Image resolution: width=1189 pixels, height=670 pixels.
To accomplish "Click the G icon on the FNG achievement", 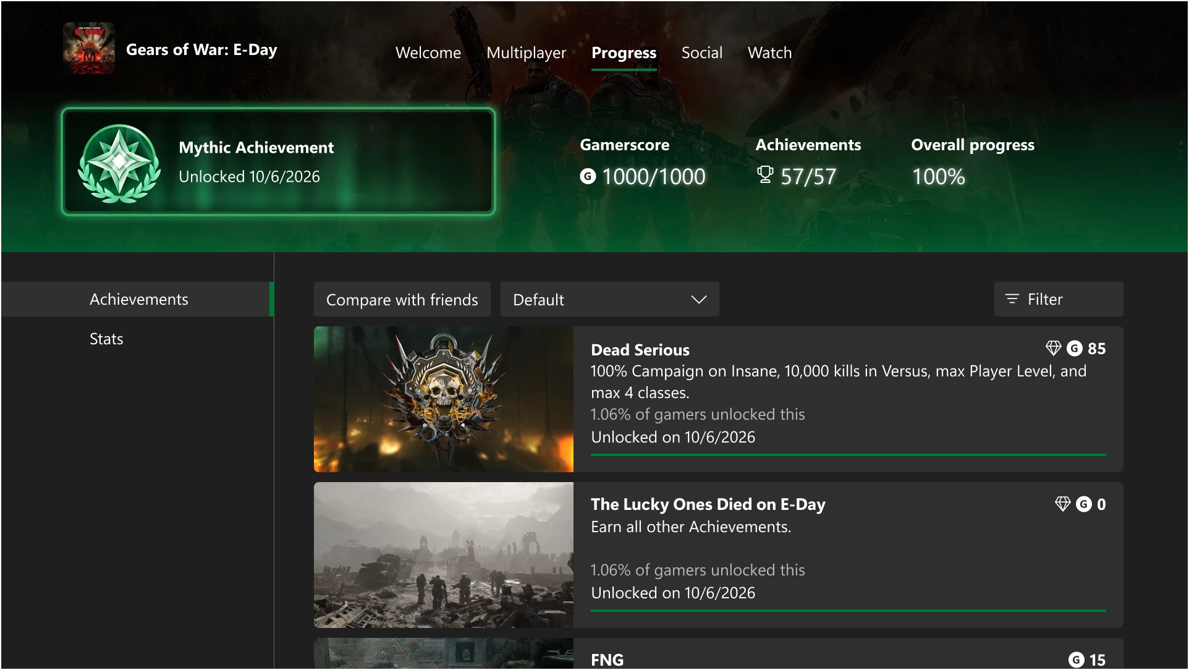I will (x=1077, y=660).
